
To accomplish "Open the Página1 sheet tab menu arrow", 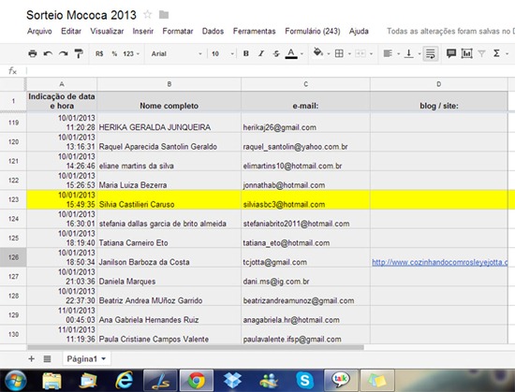I will coord(103,359).
